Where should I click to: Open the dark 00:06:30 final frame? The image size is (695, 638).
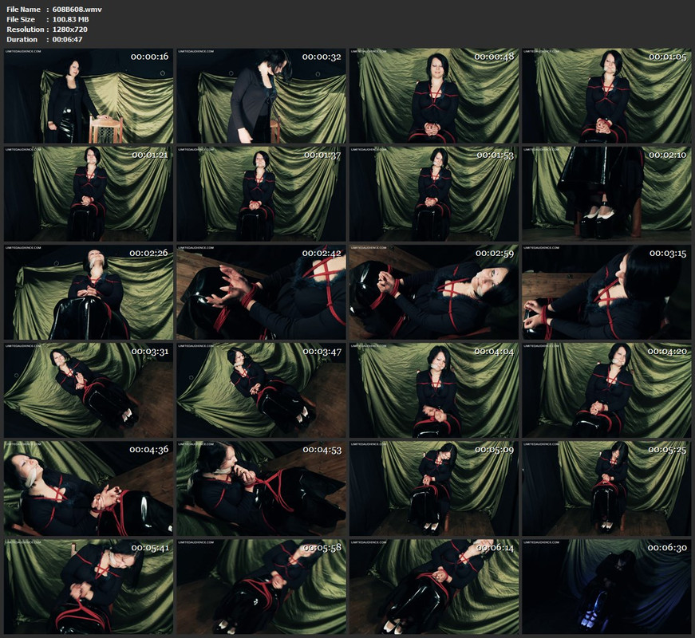click(606, 587)
